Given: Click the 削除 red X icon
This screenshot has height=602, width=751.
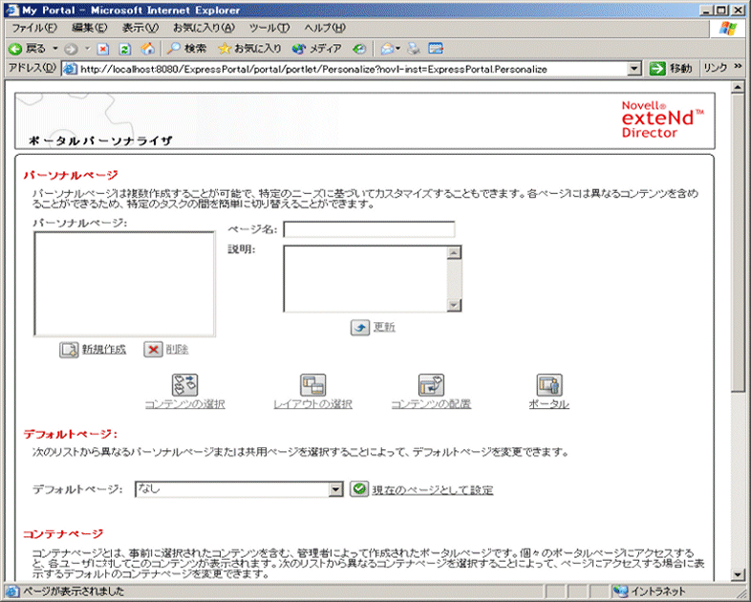Looking at the screenshot, I should (153, 350).
